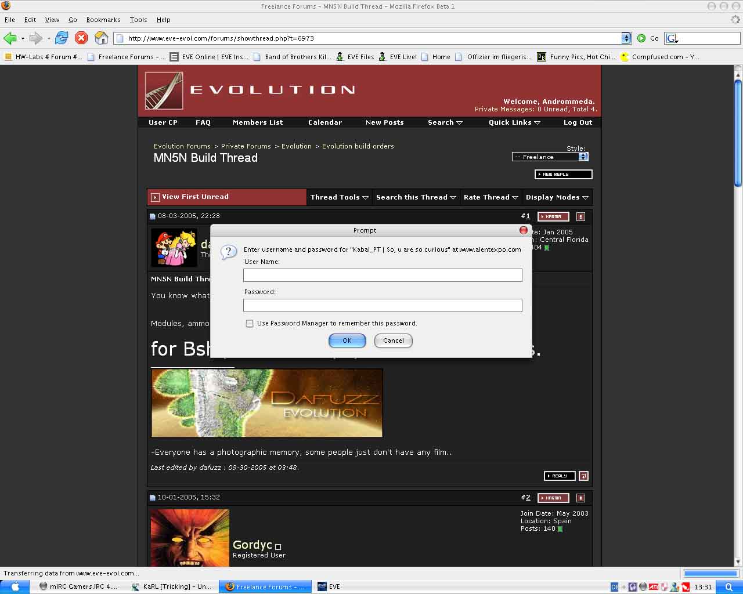Viewport: 743px width, 594px height.
Task: Open the View menu
Action: coord(52,20)
